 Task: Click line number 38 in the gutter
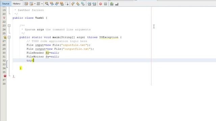click(x=4, y=84)
